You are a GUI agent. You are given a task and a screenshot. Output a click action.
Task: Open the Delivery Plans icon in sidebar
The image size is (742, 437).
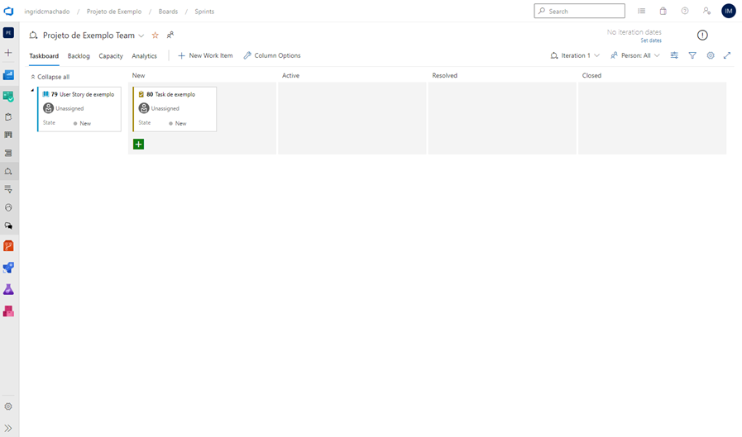(x=8, y=207)
